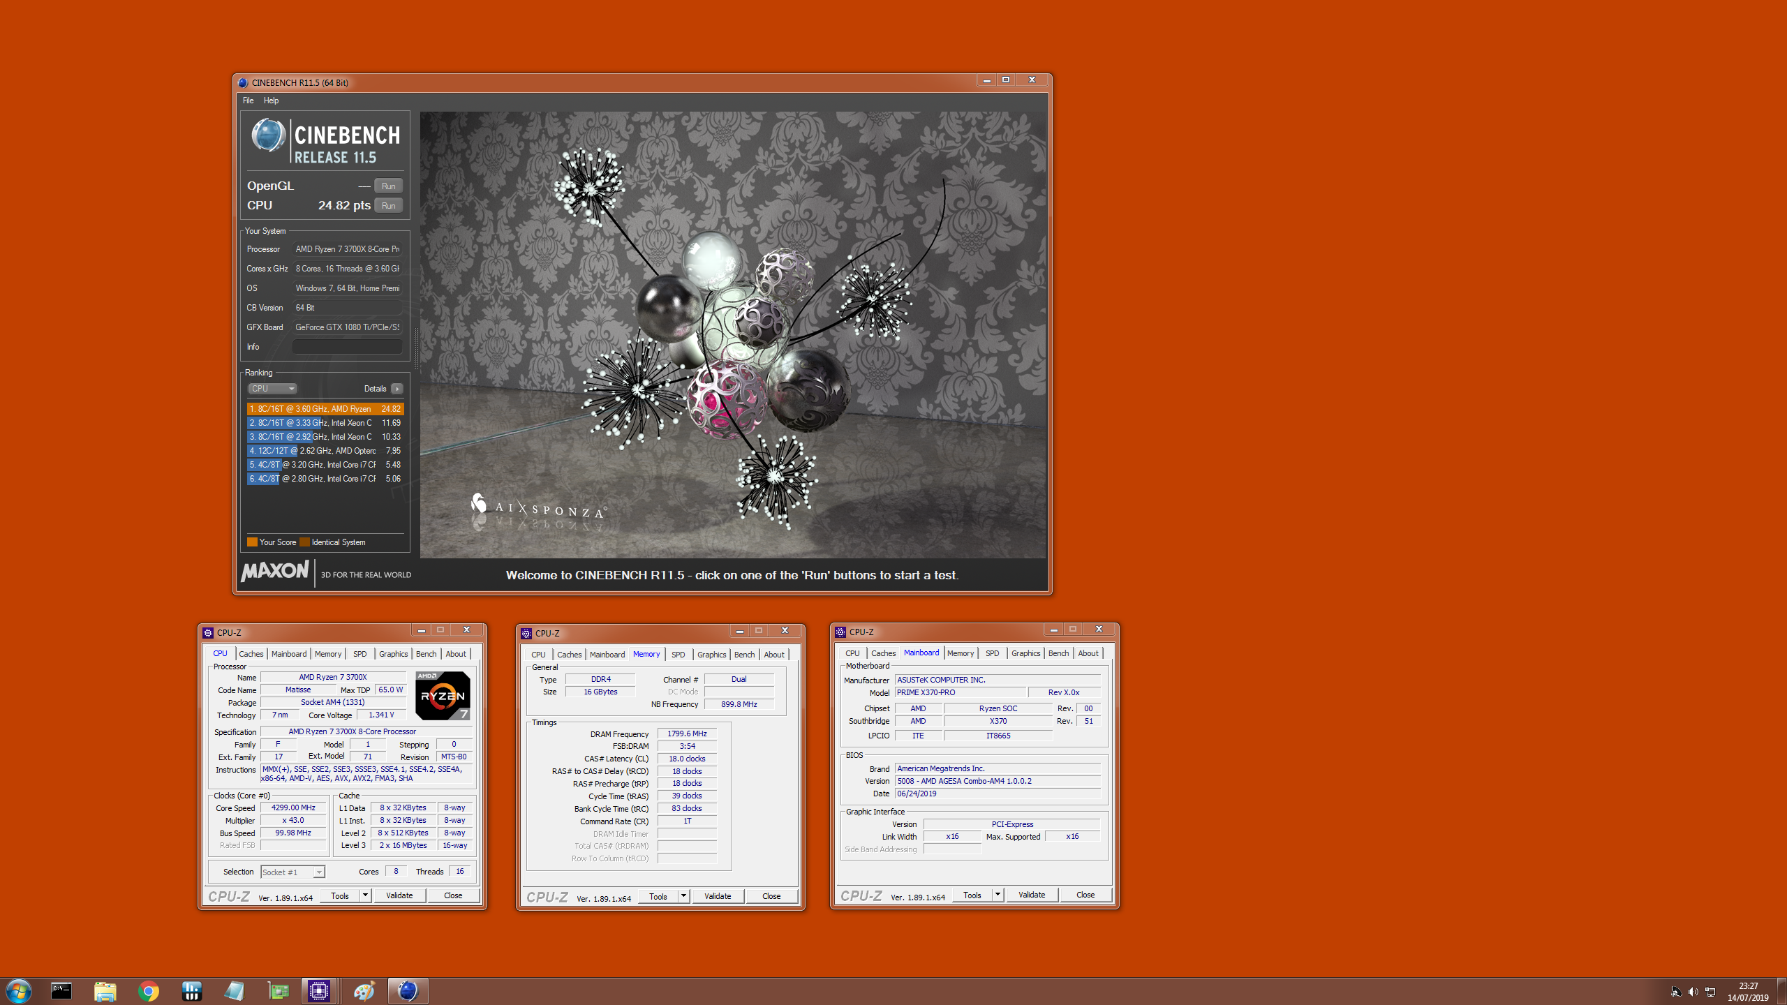The image size is (1787, 1005).
Task: Click the blue bars app icon on taskbar
Action: point(191,991)
